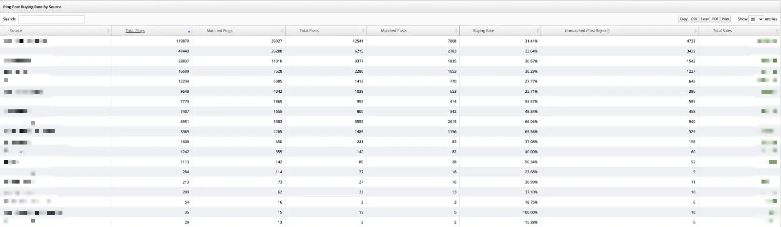Open the Show entries dropdown
The width and height of the screenshot is (781, 227).
[x=756, y=19]
